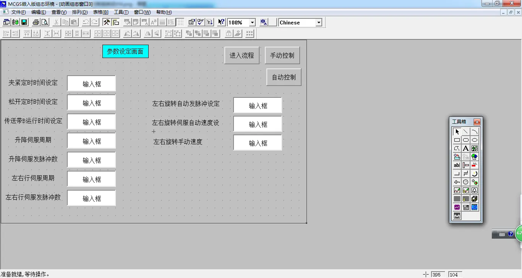Click the 自动控制 button on the canvas
Viewport: 522px width, 278px height.
(284, 77)
